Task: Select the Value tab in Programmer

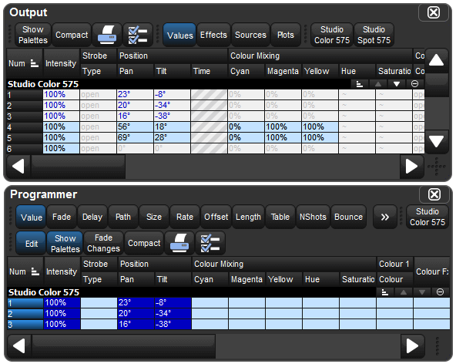Action: click(x=31, y=217)
